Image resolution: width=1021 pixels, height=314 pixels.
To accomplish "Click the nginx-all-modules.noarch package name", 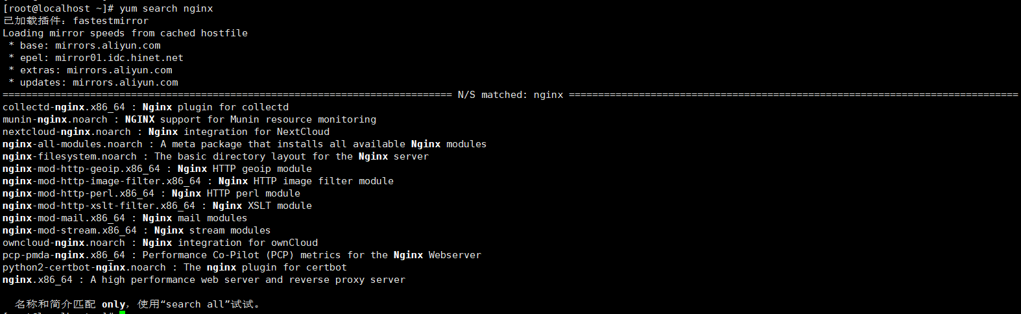I will point(72,144).
